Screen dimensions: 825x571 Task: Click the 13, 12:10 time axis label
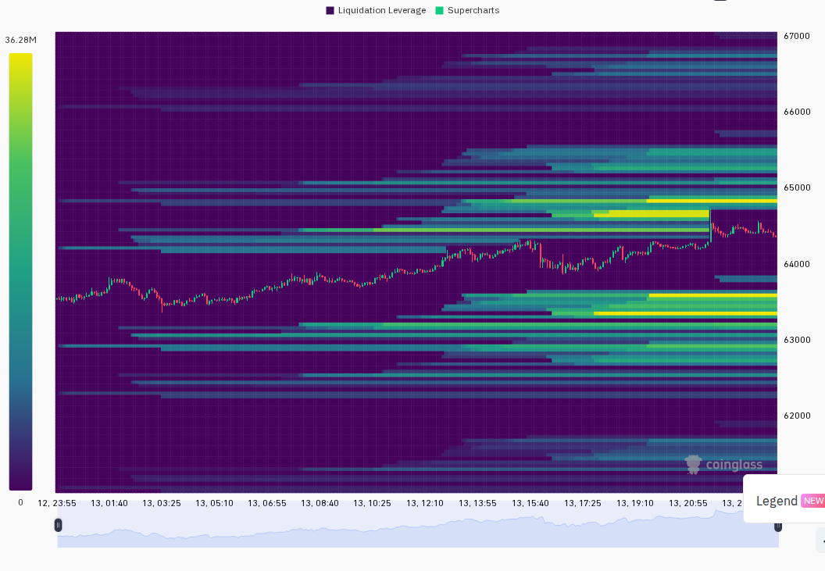[424, 503]
